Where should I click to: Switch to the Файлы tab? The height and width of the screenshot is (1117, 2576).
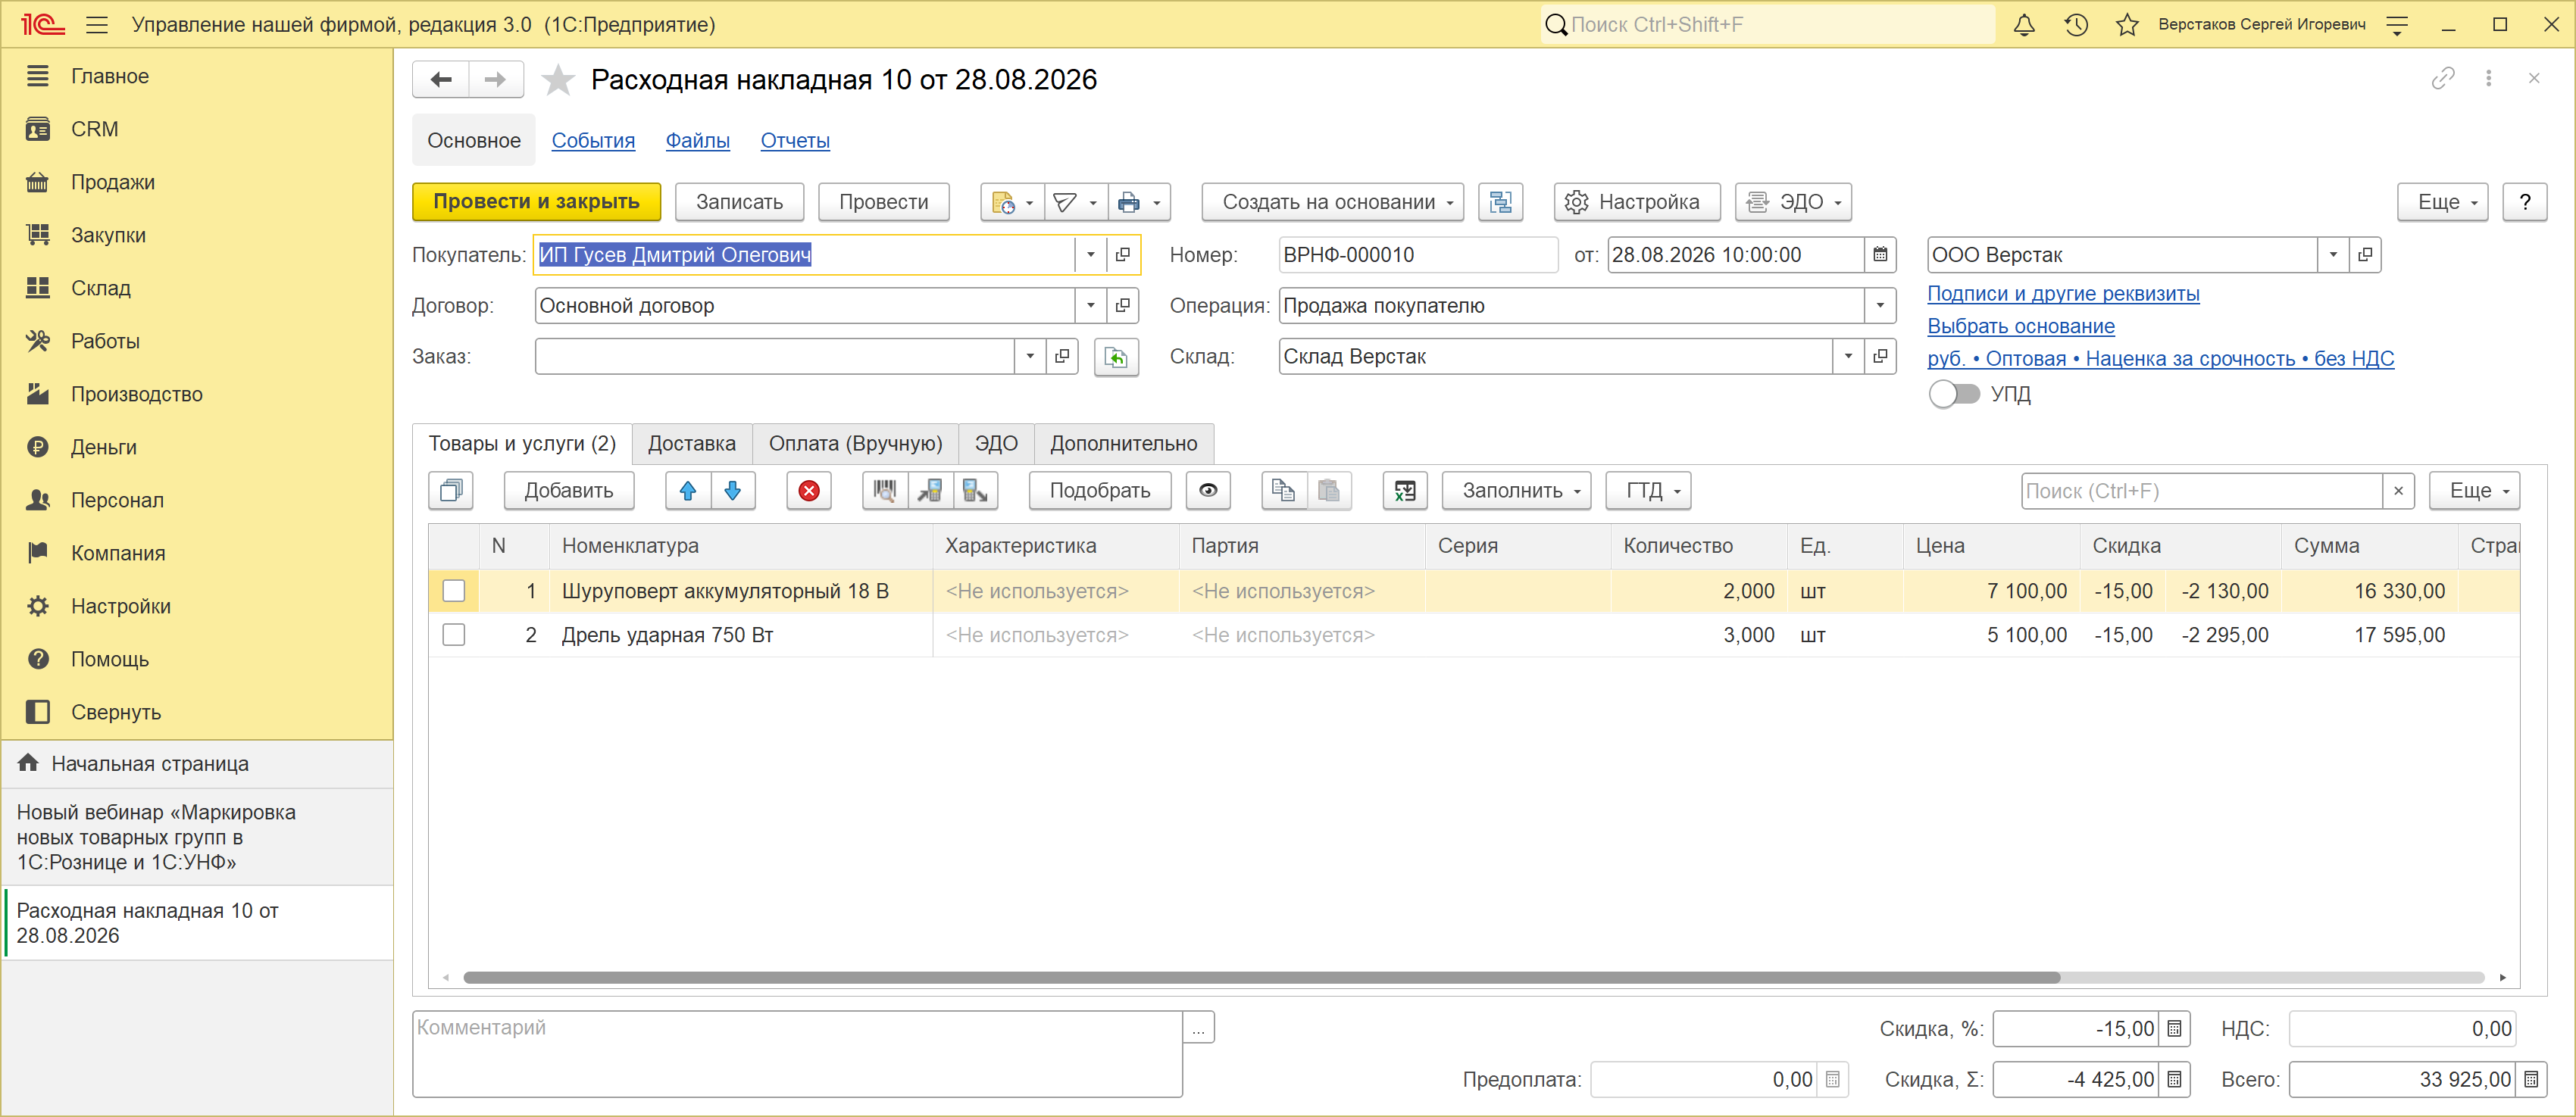pyautogui.click(x=698, y=141)
